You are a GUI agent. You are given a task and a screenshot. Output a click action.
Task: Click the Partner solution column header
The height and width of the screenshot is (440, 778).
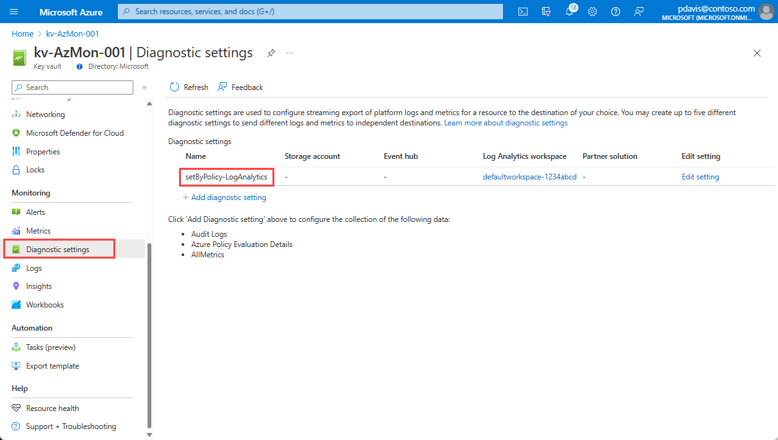[610, 156]
